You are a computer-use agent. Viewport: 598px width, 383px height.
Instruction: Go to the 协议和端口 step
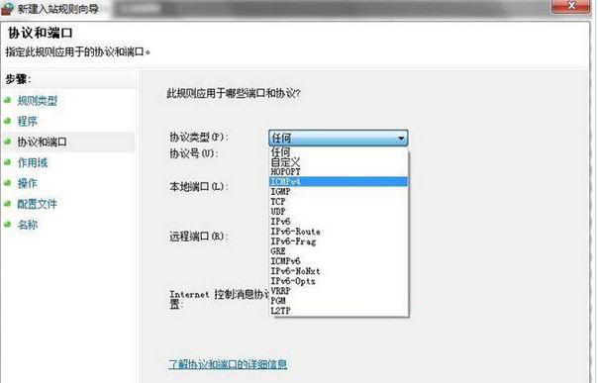click(43, 143)
